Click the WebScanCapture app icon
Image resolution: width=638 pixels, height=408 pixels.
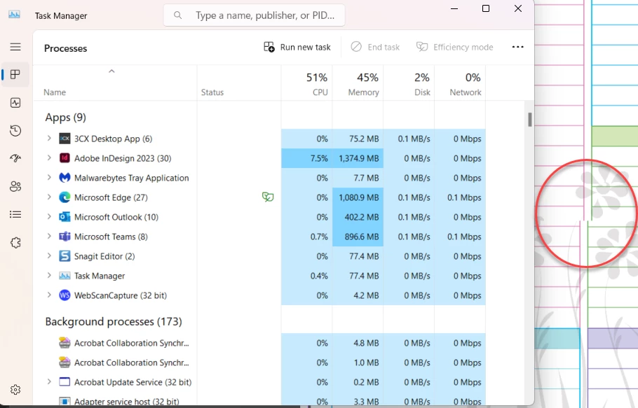point(65,295)
